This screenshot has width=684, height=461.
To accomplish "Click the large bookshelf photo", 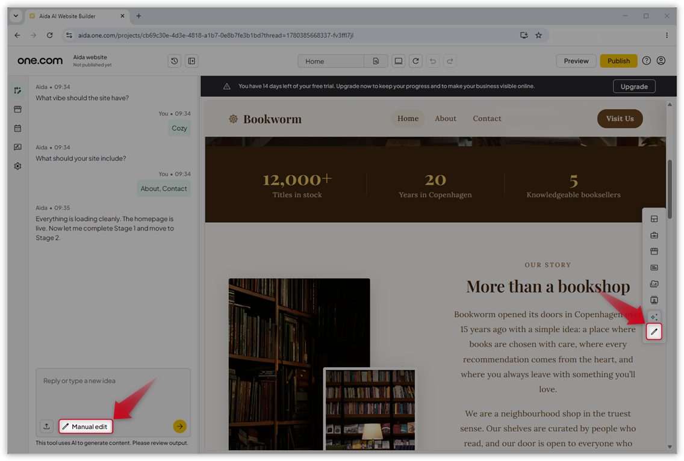I will click(299, 323).
